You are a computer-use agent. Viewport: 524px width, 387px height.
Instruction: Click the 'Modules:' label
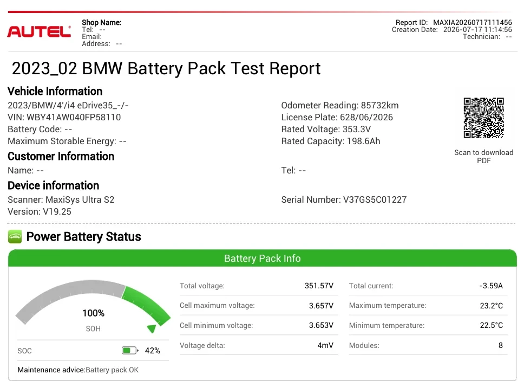point(364,345)
